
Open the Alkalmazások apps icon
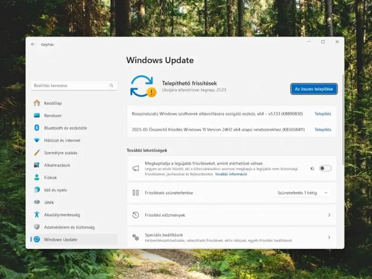coord(37,165)
